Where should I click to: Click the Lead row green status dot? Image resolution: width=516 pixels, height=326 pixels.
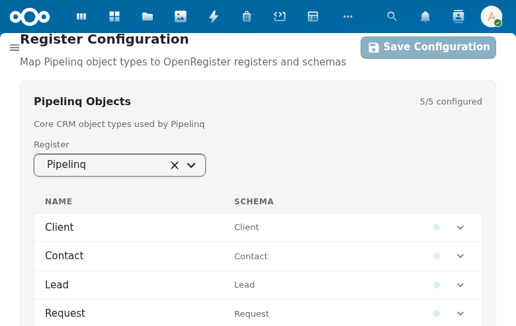click(437, 285)
